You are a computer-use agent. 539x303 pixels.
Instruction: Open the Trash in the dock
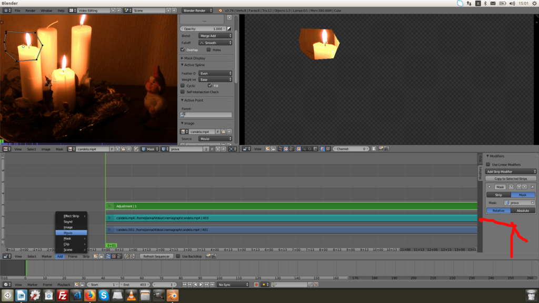pyautogui.click(x=531, y=296)
